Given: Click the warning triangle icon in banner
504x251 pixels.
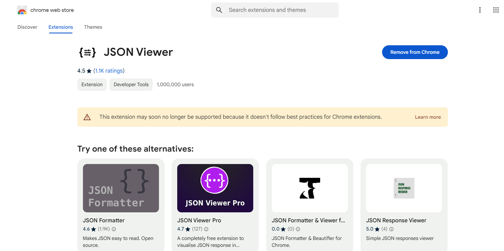Looking at the screenshot, I should (x=87, y=117).
